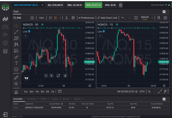Select the brush drawing tool
The width and height of the screenshot is (172, 118).
tap(16, 57)
